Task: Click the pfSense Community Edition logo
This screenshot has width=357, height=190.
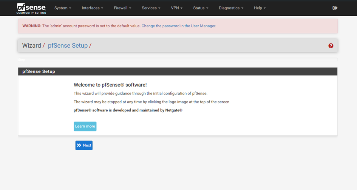Action: pos(31,8)
